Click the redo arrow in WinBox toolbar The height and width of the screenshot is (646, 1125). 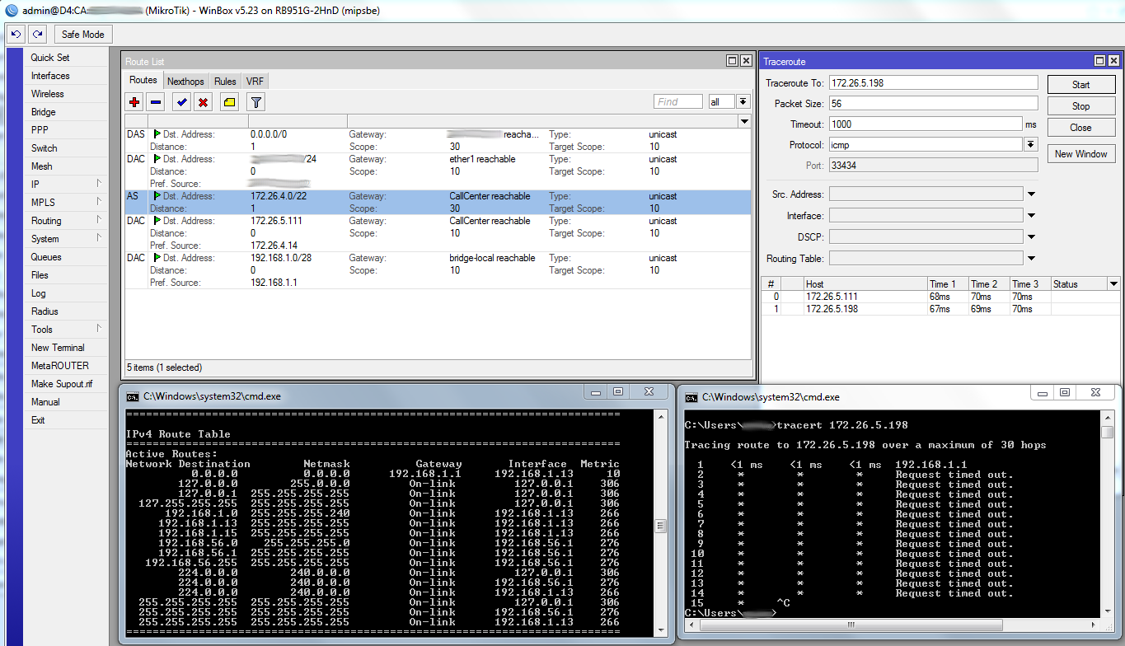(37, 35)
